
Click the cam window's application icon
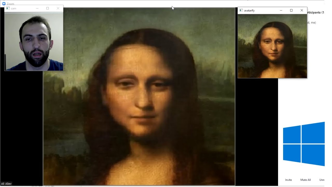[x=8, y=8]
